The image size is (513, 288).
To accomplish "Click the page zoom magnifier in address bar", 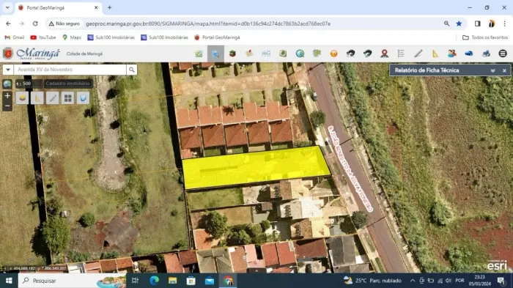I will [x=446, y=23].
